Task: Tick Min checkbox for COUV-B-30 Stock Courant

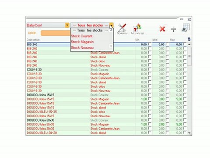Action: 150,69
